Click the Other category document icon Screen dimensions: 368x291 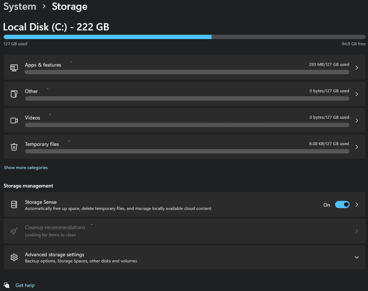[14, 94]
